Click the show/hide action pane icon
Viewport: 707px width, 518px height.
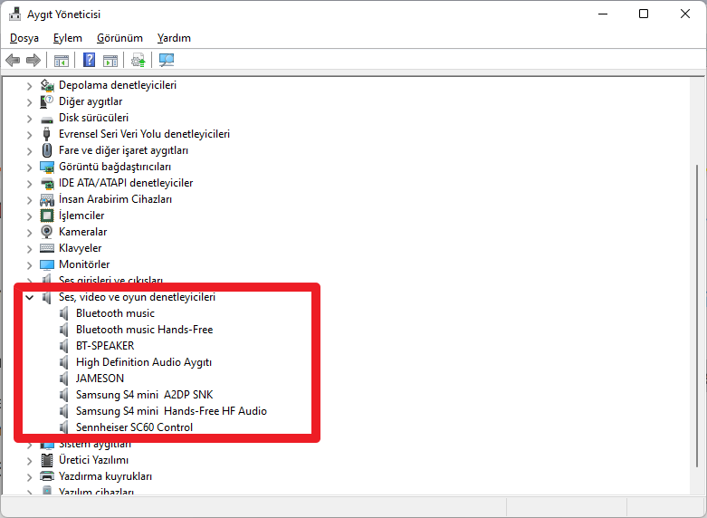110,61
